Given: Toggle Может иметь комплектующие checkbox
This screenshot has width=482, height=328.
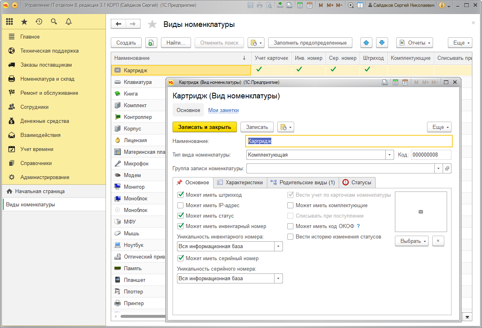Looking at the screenshot, I should 291,206.
